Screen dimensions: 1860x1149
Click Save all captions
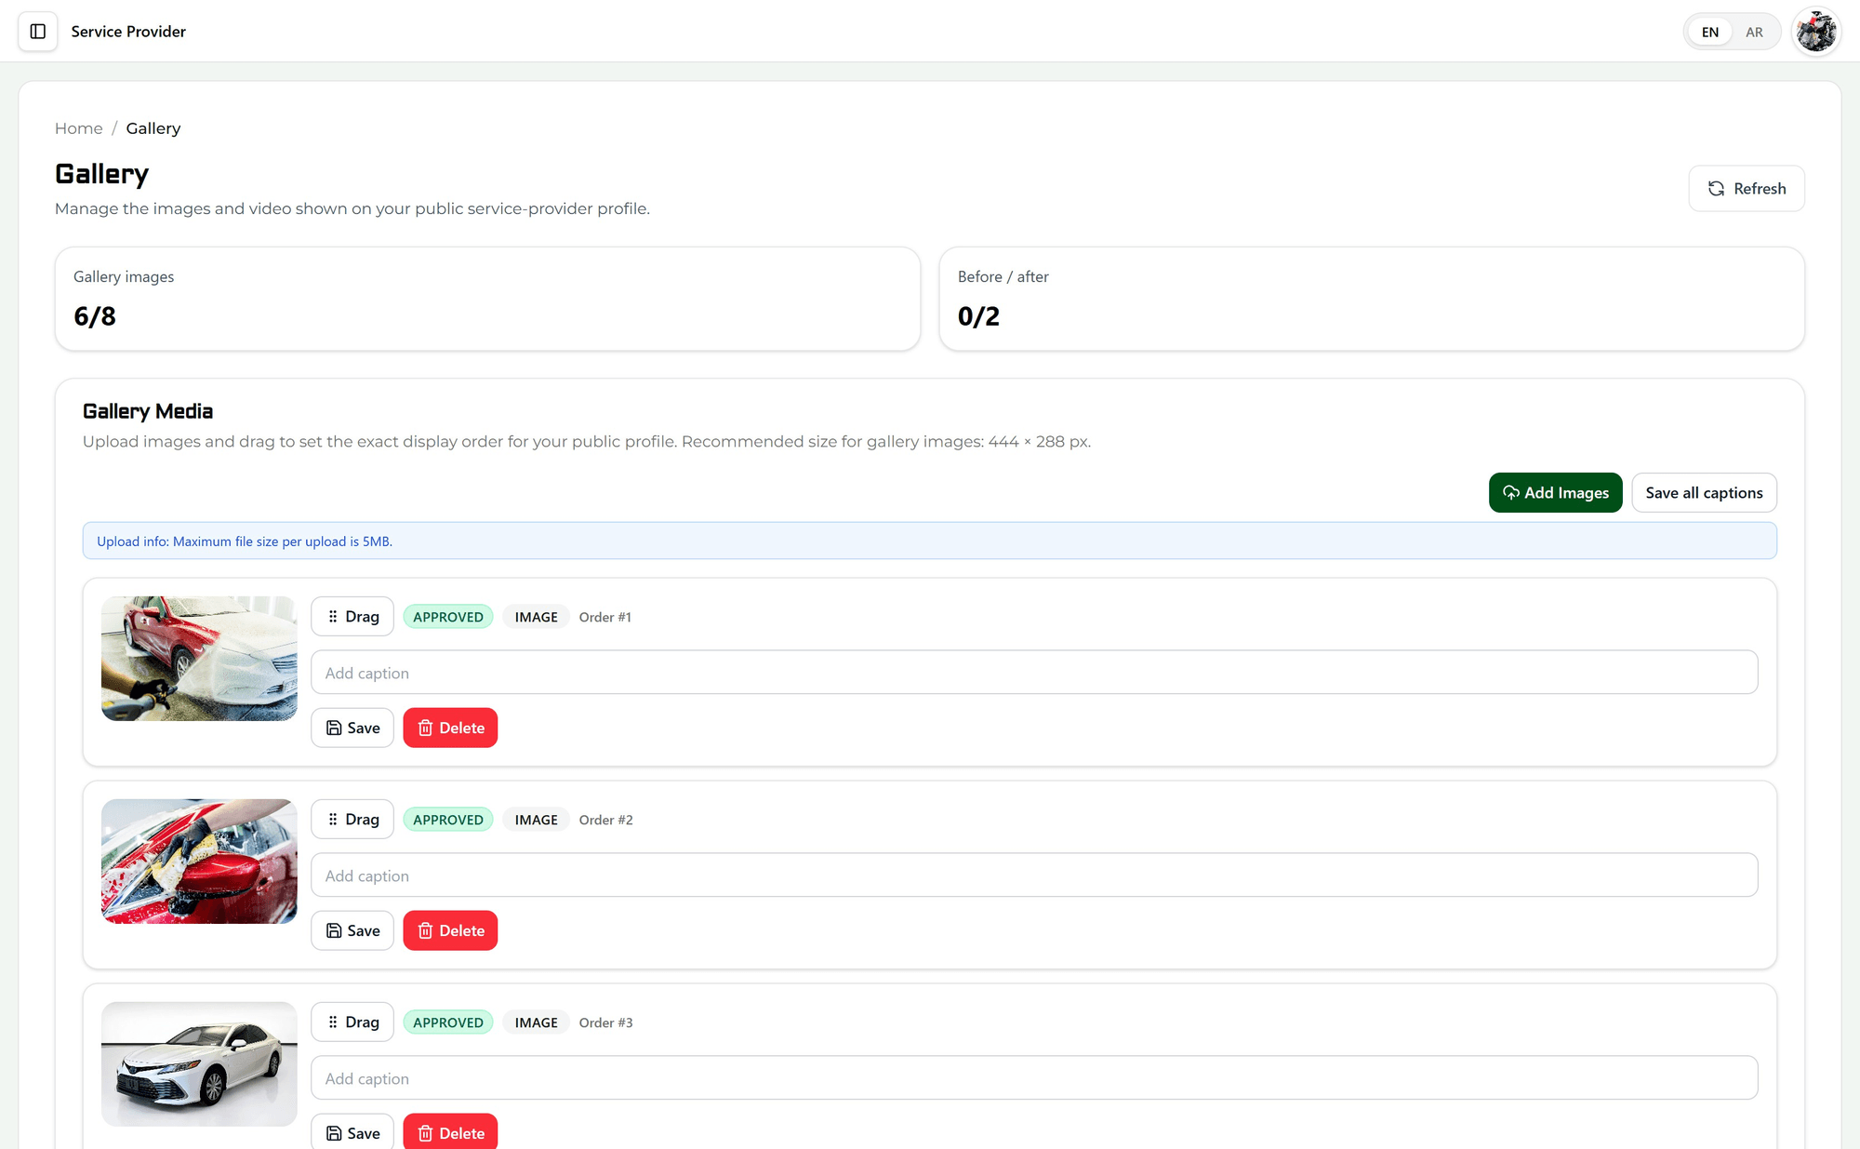[x=1705, y=493]
